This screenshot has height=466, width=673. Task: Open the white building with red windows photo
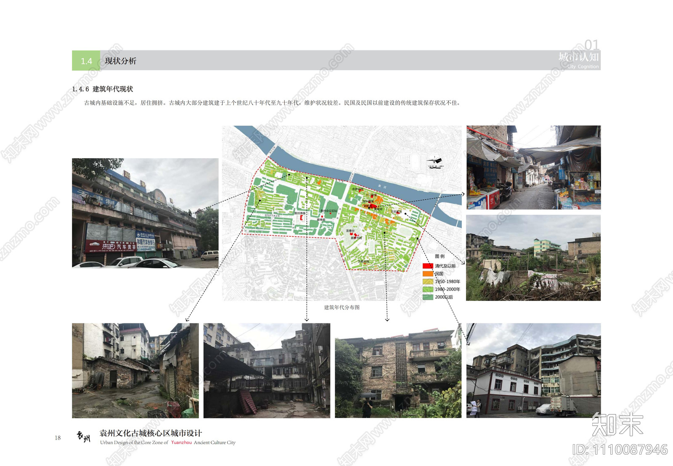coord(533,370)
